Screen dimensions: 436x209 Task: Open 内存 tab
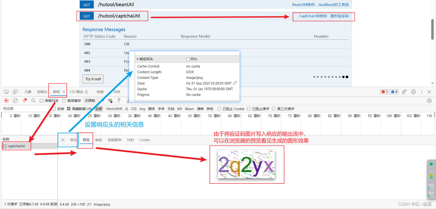tap(117, 92)
